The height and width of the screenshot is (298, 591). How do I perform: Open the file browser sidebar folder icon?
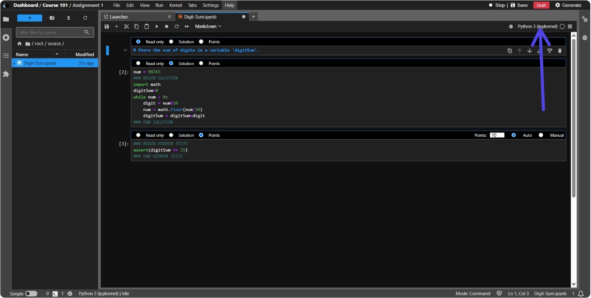6,19
